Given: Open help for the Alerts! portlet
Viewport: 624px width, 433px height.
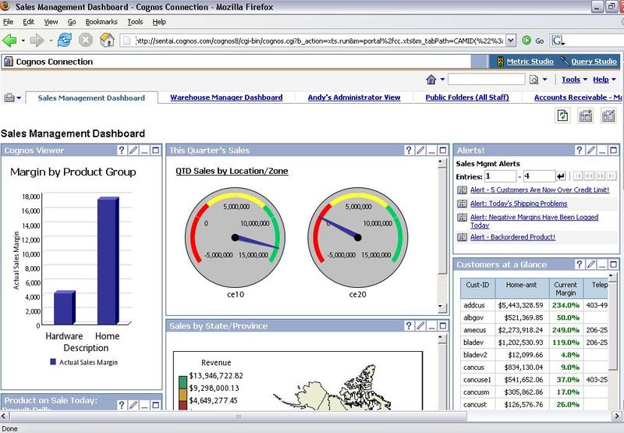Looking at the screenshot, I should click(580, 150).
